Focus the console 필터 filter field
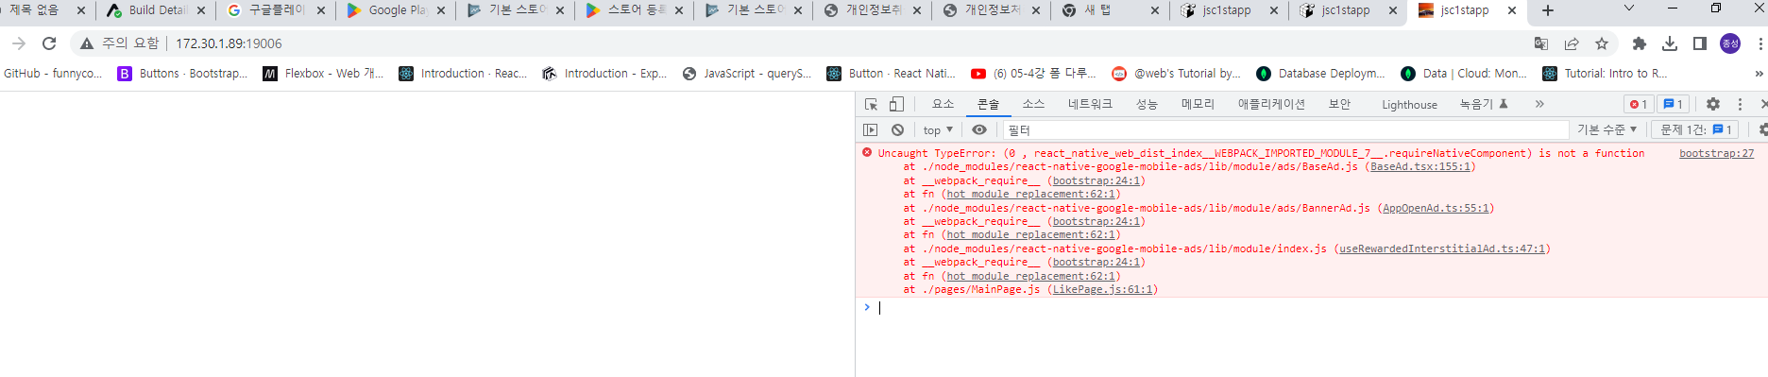The height and width of the screenshot is (377, 1768). 1285,129
